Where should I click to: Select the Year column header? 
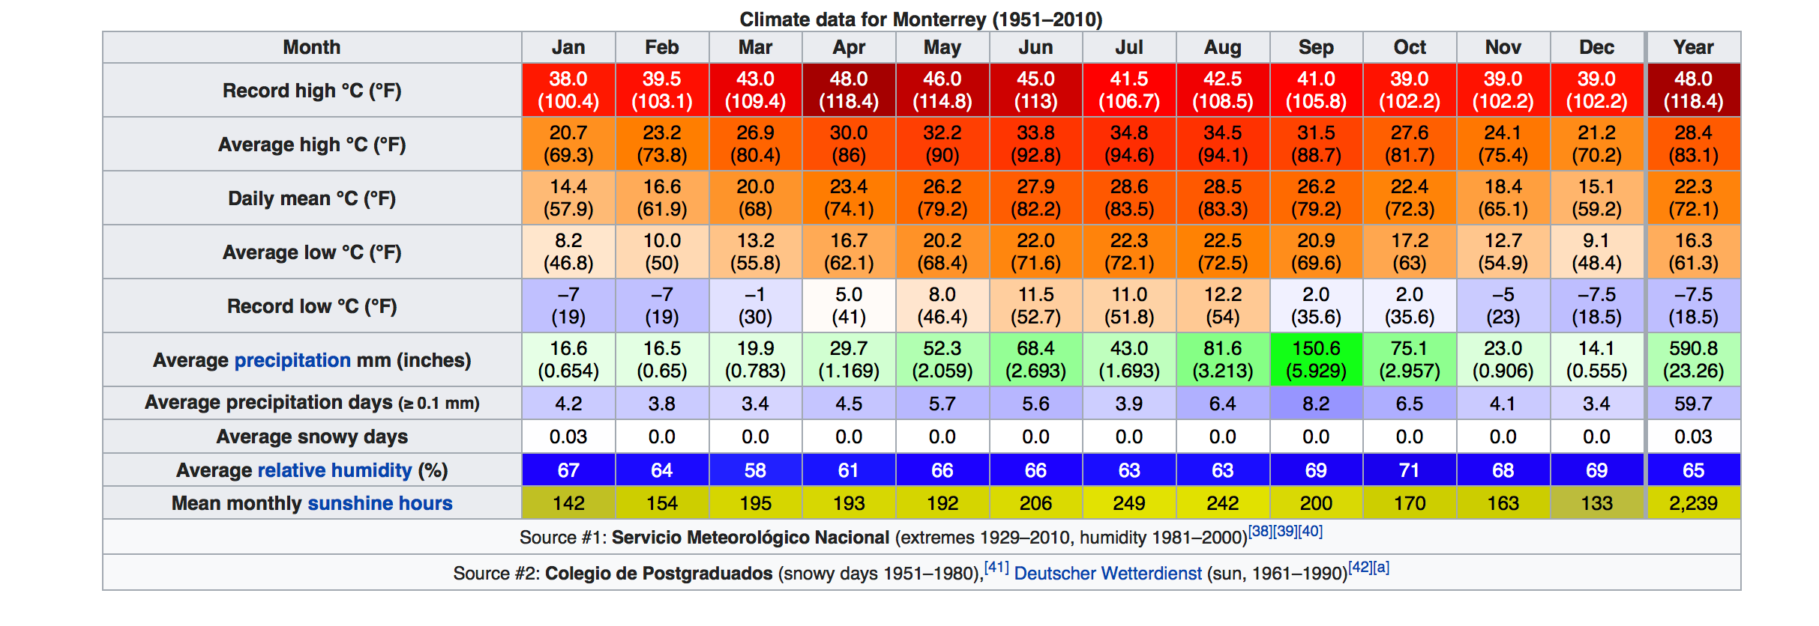(x=1694, y=47)
